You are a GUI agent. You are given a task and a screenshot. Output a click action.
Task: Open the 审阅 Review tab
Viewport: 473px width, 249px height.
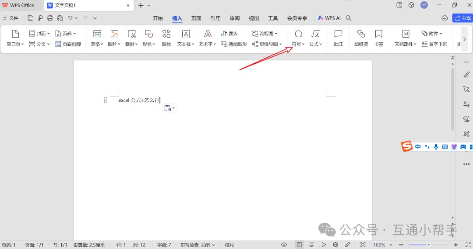click(234, 18)
